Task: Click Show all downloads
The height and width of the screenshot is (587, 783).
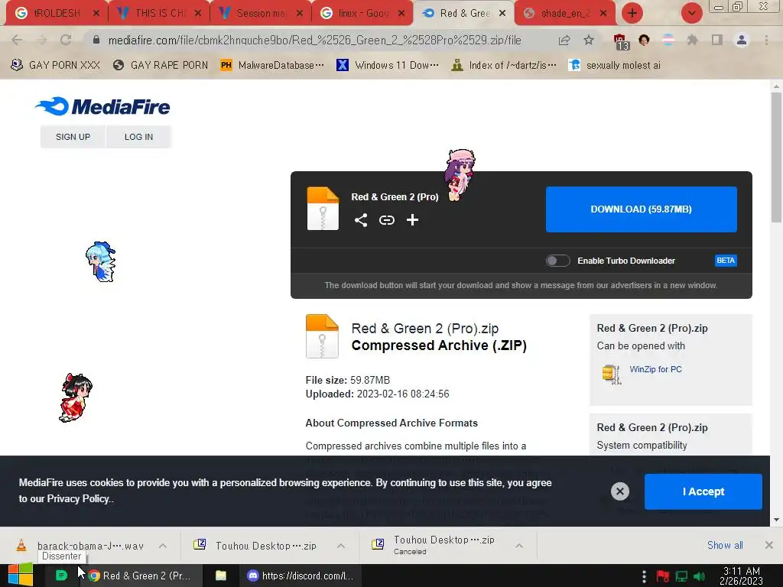Action: click(x=725, y=545)
